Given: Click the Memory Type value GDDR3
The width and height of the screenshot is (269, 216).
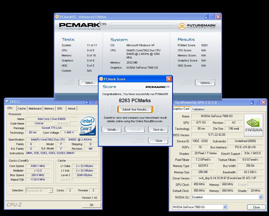Looking at the screenshot, I should [203, 166].
